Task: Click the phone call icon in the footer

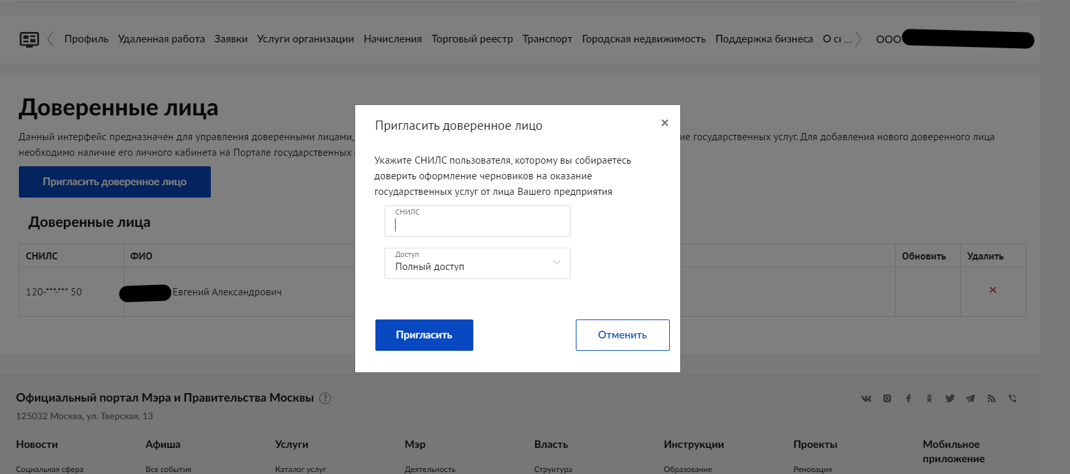Action: [x=1013, y=398]
